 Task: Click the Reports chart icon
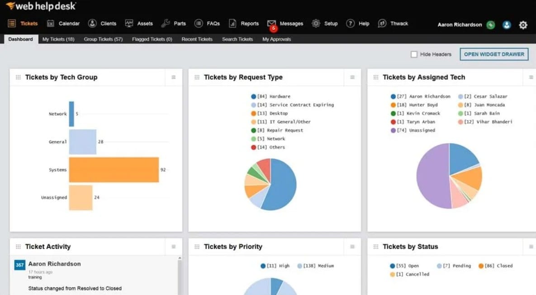232,23
